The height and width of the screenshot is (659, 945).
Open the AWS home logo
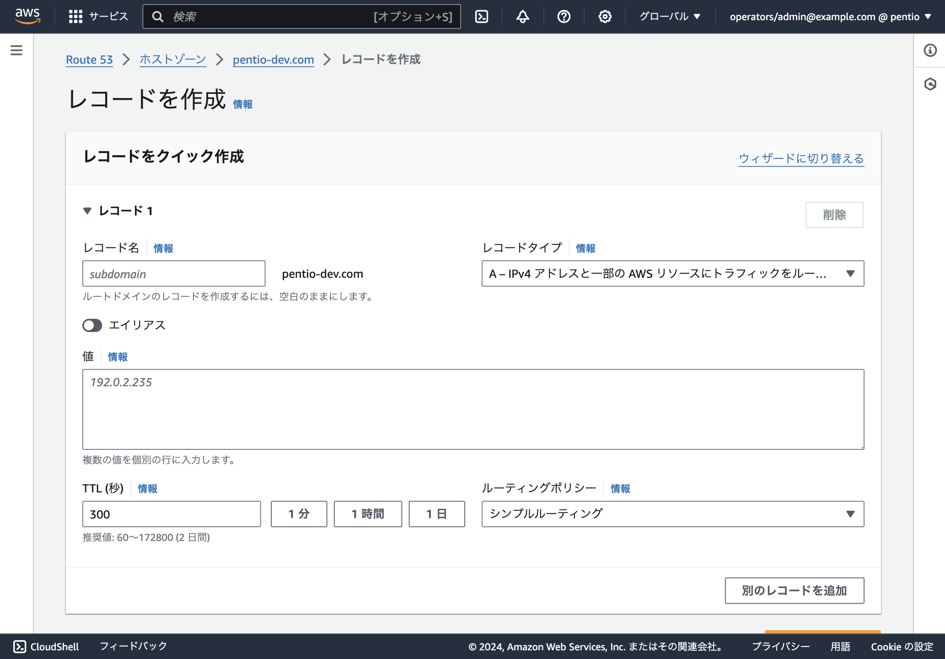pos(27,16)
